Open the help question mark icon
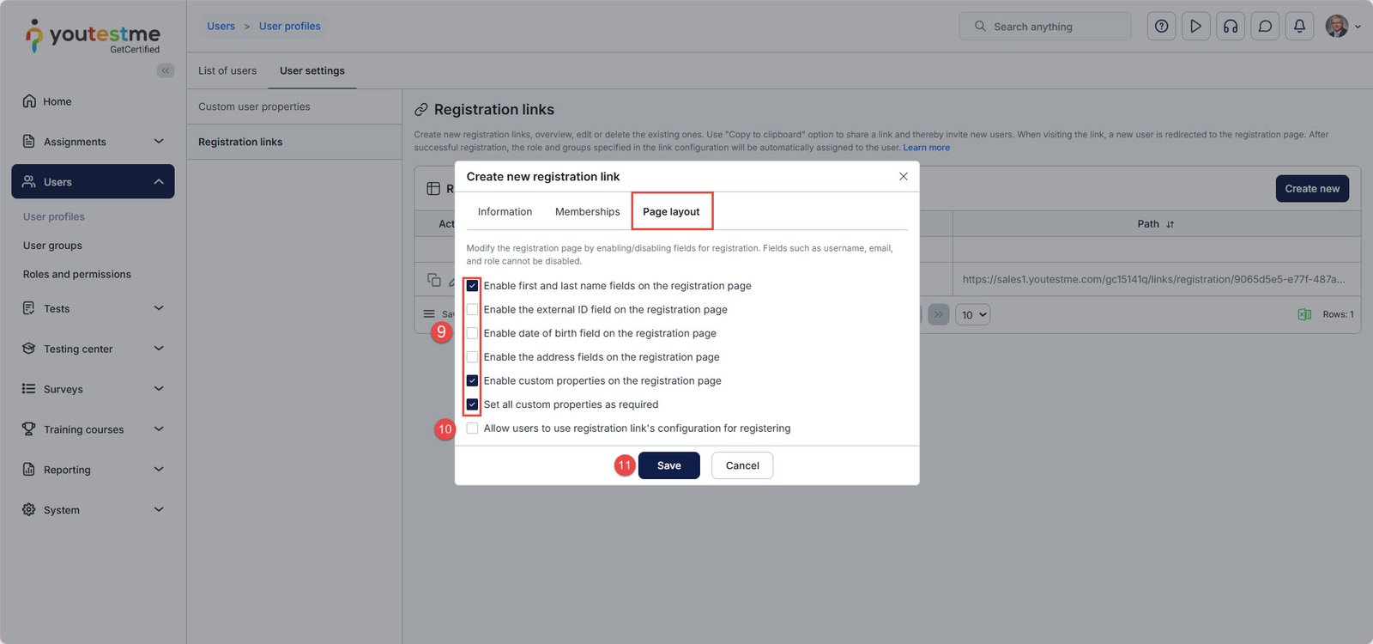The image size is (1373, 644). click(1161, 27)
